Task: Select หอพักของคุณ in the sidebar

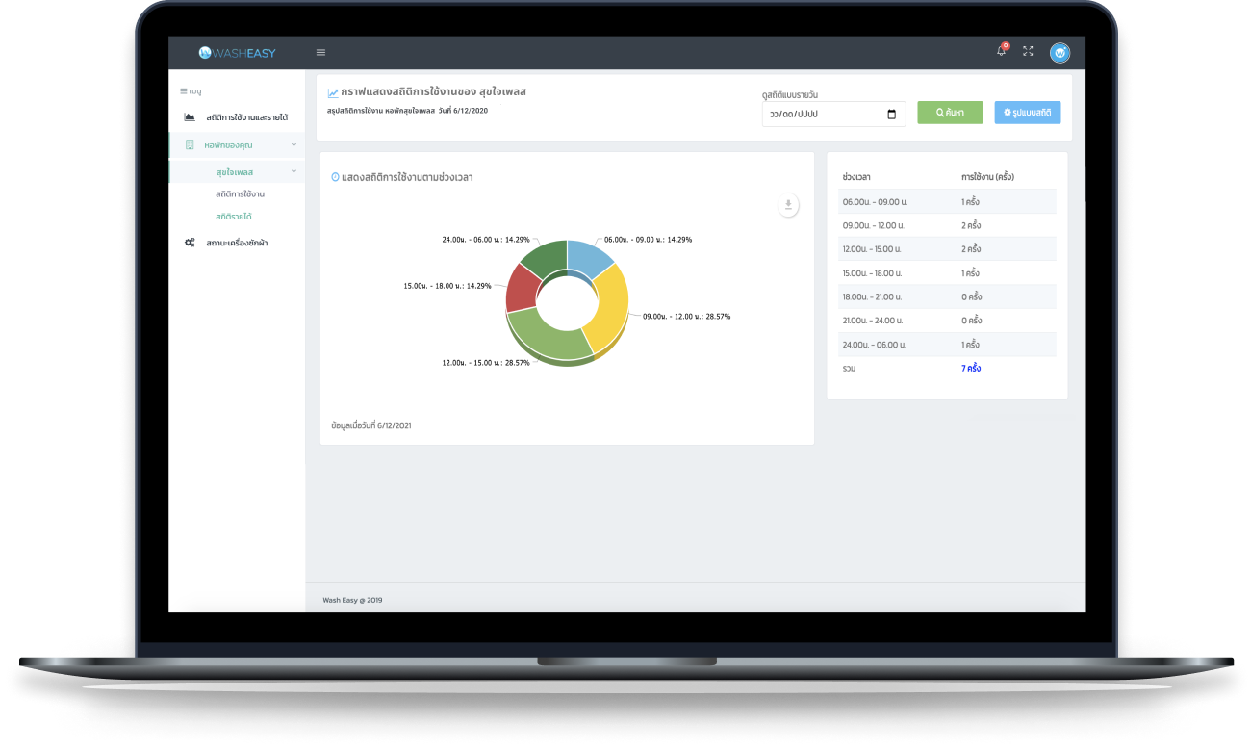Action: tap(237, 144)
